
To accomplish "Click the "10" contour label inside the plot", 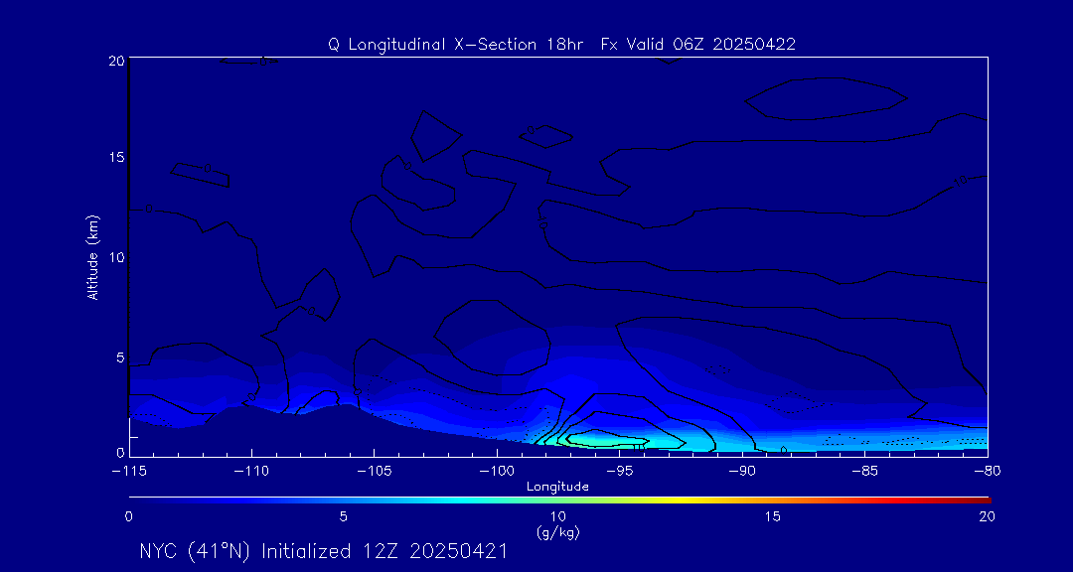I will click(x=961, y=181).
